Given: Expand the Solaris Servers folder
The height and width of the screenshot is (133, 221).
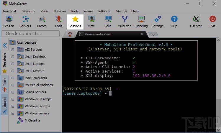Looking at the screenshot, I should pos(13,92).
